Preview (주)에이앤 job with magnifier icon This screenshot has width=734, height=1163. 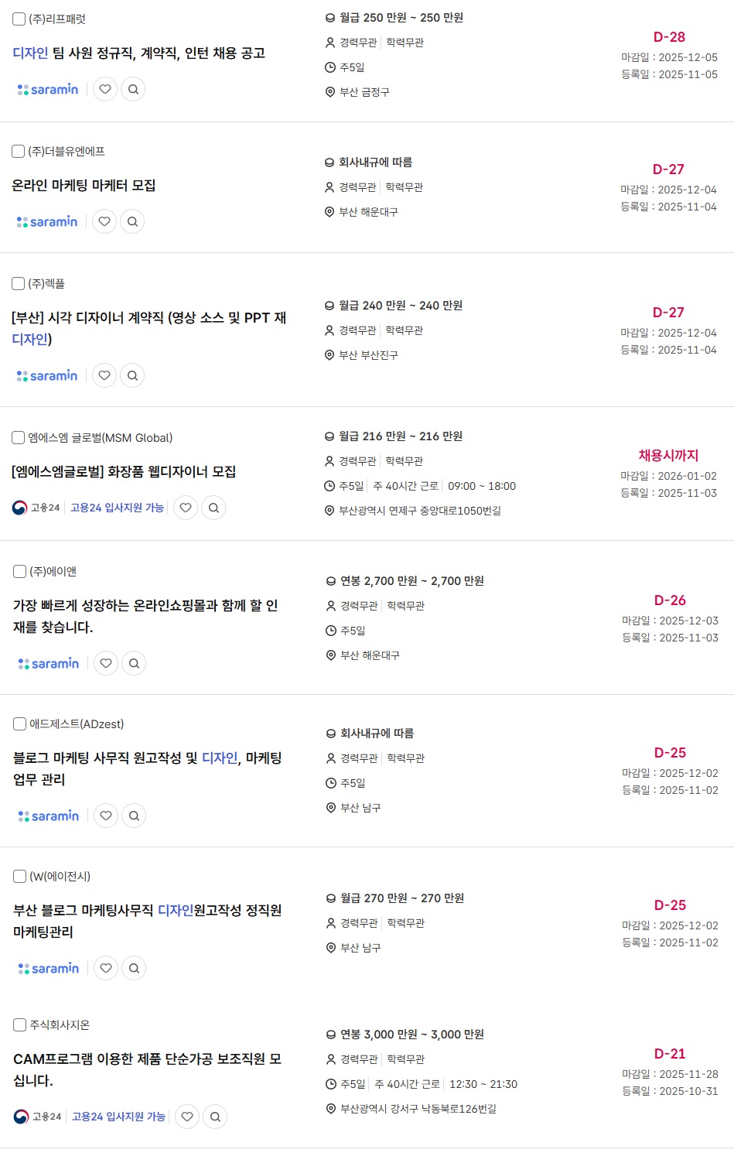point(134,663)
